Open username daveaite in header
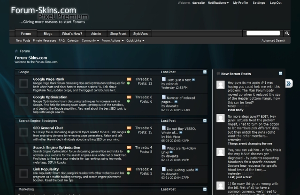Viewport: 300px width, 195px height. click(199, 3)
